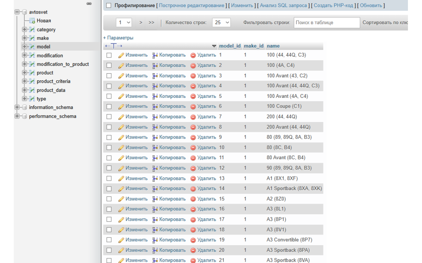Click the 'Новая' new table icon

point(32,21)
